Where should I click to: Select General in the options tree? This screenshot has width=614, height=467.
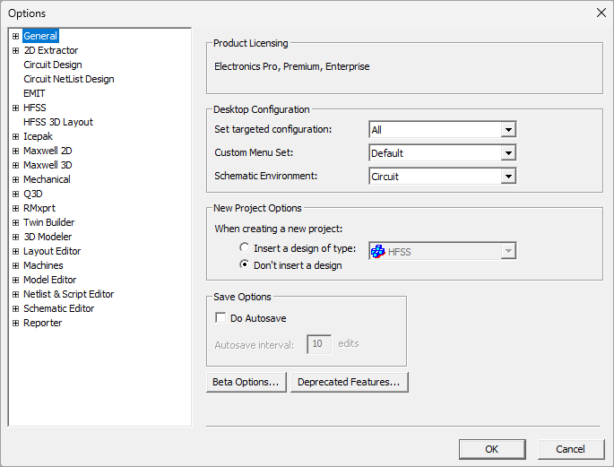point(40,36)
